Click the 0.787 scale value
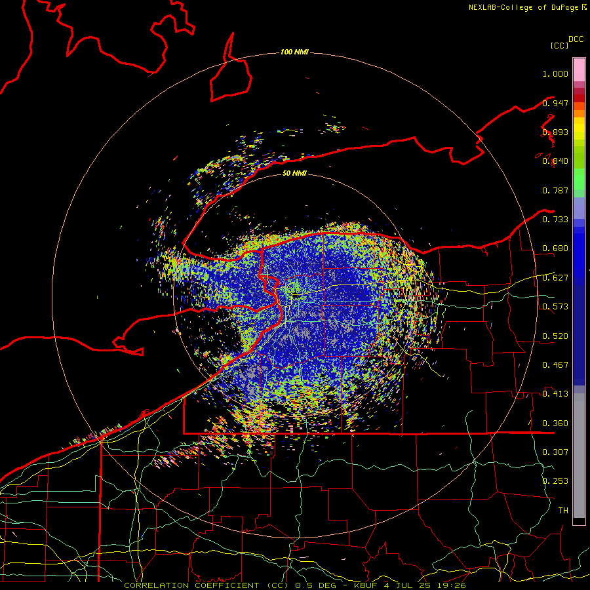Viewport: 590px width, 590px height. tap(555, 190)
